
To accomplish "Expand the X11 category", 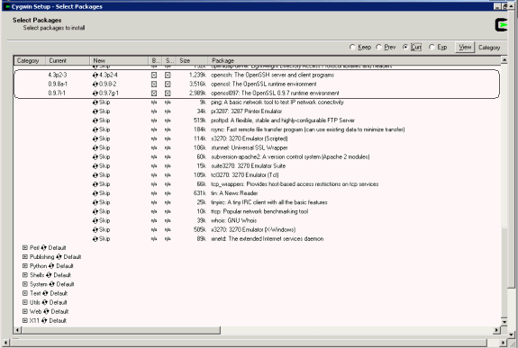I will click(x=25, y=321).
